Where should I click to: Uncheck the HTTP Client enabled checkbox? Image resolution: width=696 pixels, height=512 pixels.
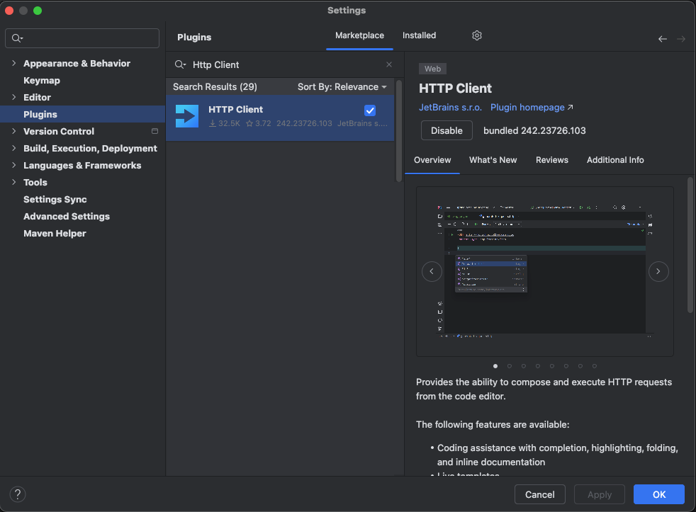tap(370, 110)
